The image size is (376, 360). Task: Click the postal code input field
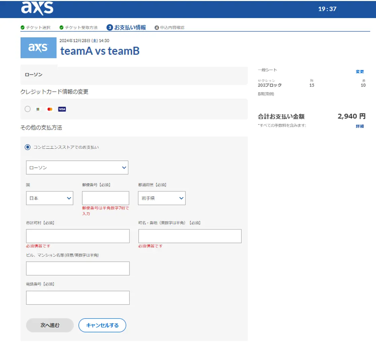pos(105,198)
